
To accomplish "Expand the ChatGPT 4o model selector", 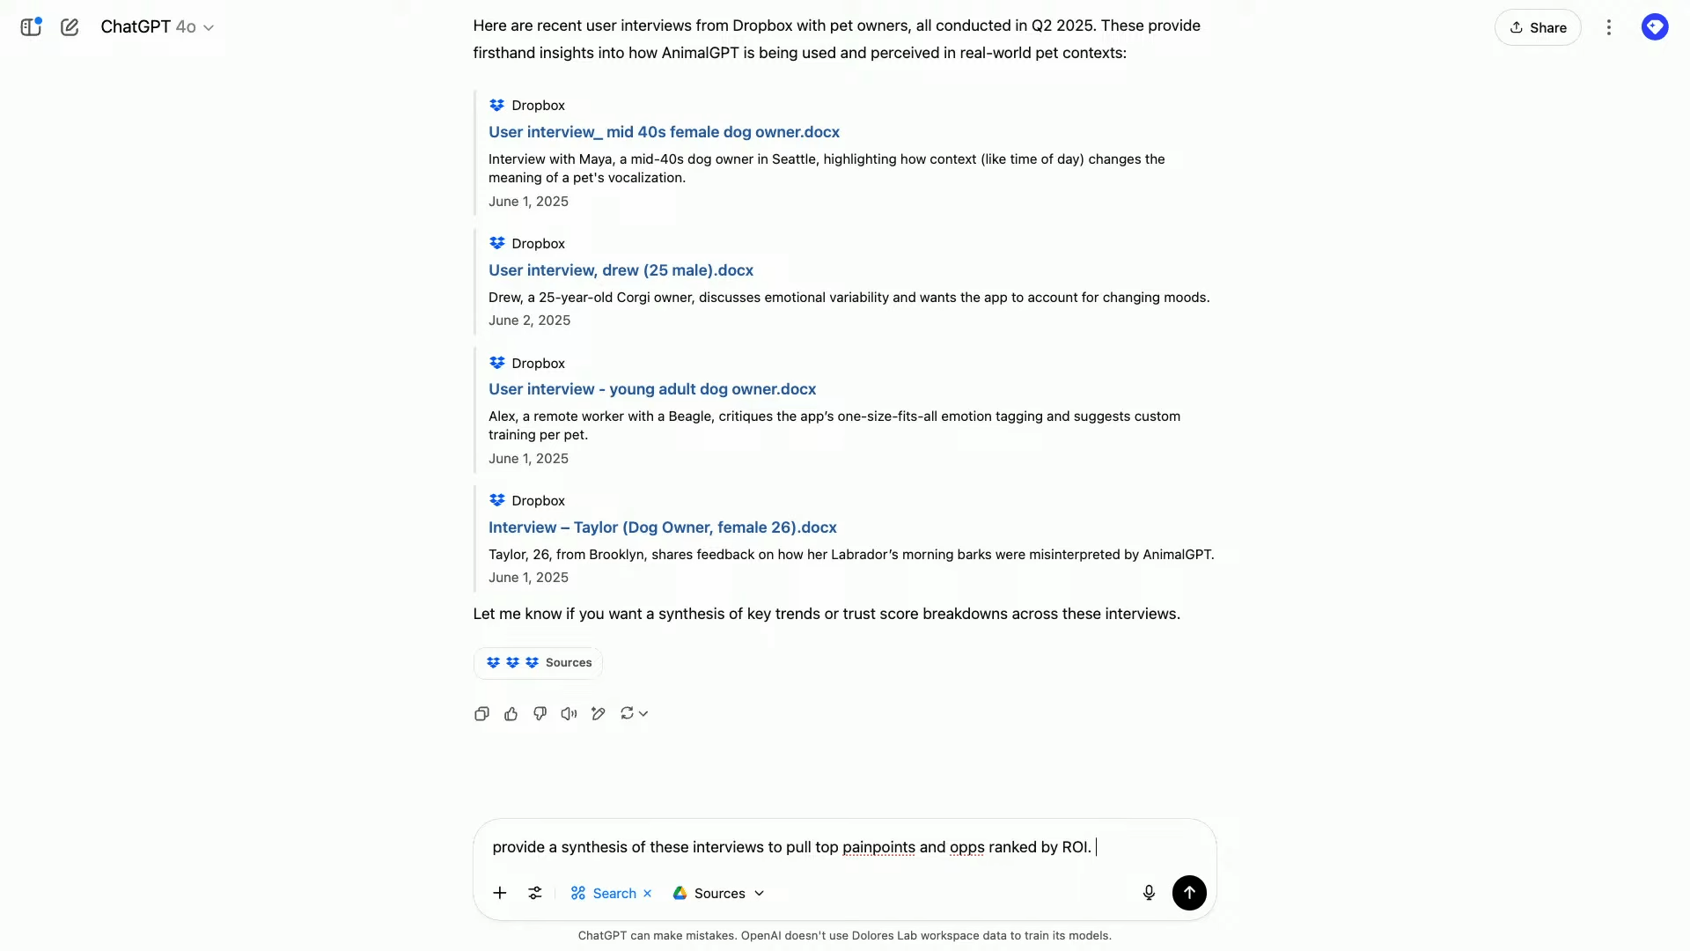I will (157, 27).
